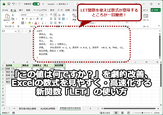Open the Font Color dropdown arrow
Image resolution: width=163 pixels, height=115 pixels.
pyautogui.click(x=39, y=23)
